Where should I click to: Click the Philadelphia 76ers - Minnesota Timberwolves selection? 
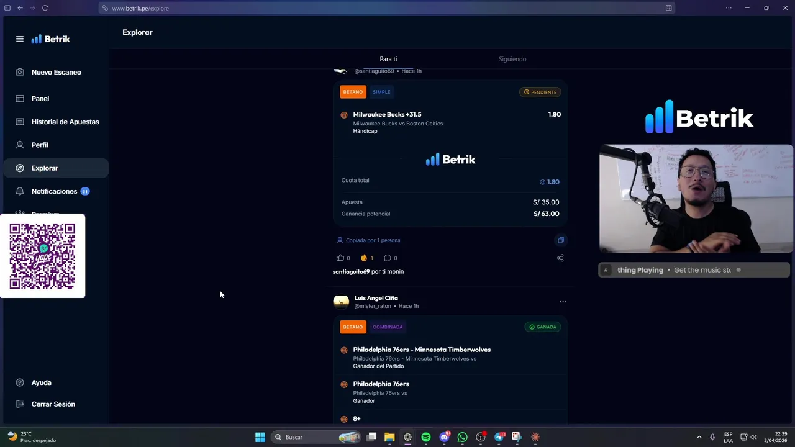click(422, 350)
